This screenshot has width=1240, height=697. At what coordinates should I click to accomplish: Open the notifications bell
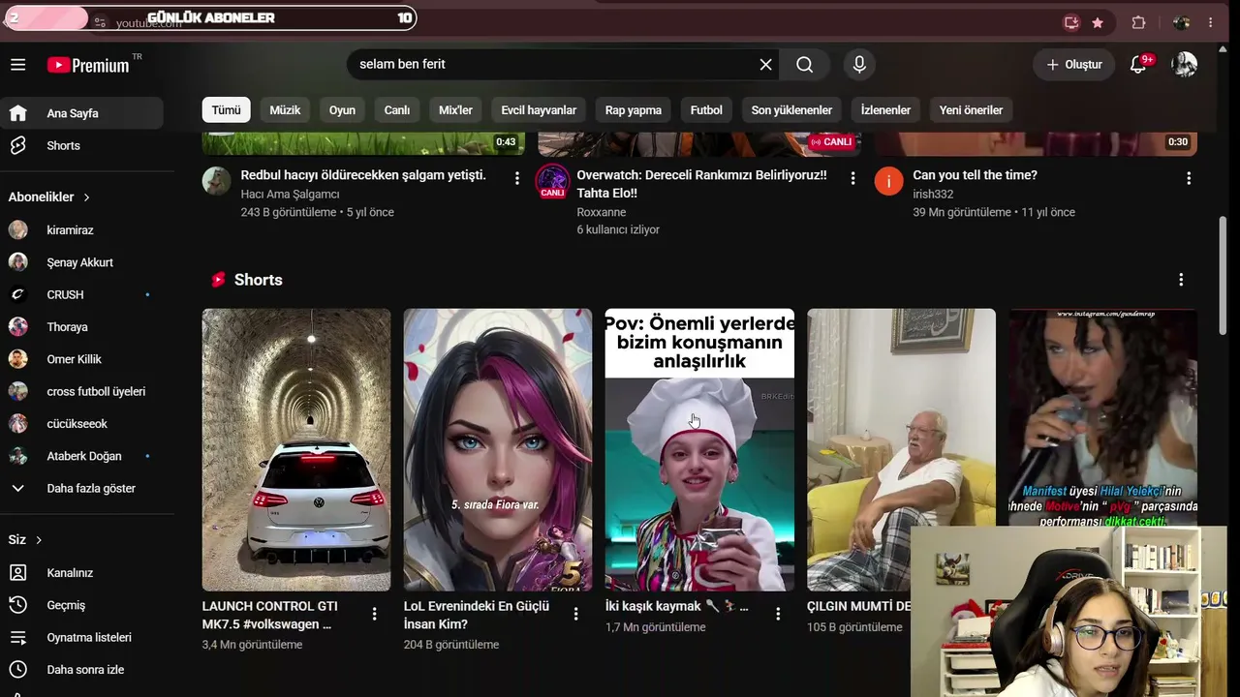pyautogui.click(x=1140, y=65)
